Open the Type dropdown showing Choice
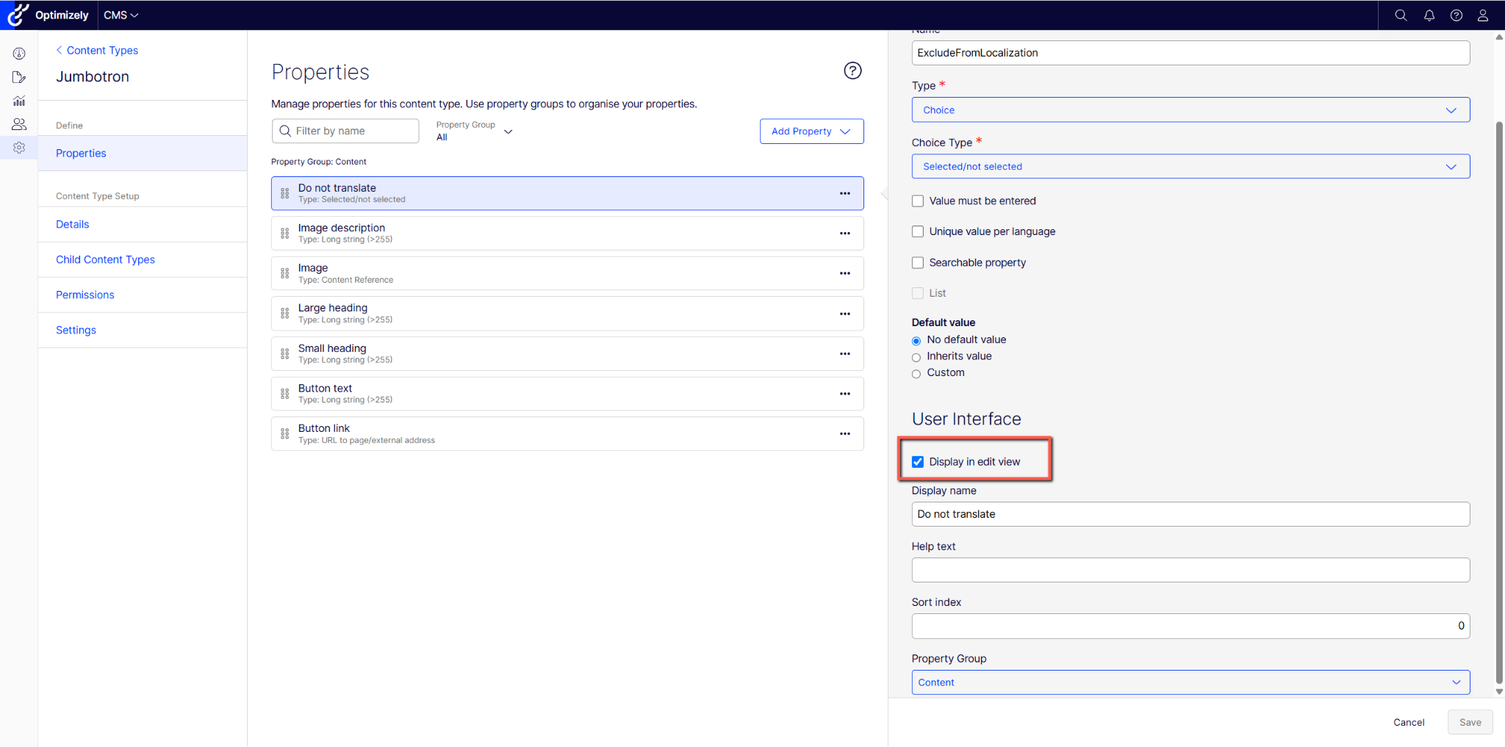This screenshot has height=747, width=1505. click(x=1190, y=110)
